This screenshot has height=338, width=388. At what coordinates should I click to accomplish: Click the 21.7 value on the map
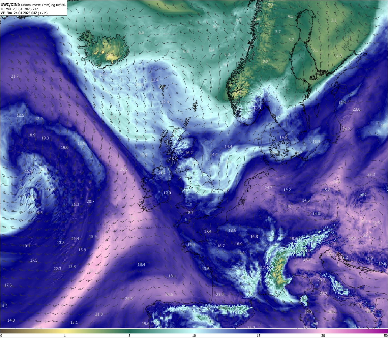pyautogui.click(x=15, y=76)
